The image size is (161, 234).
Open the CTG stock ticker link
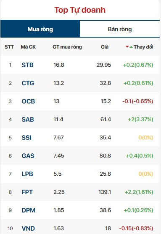pyautogui.click(x=28, y=83)
